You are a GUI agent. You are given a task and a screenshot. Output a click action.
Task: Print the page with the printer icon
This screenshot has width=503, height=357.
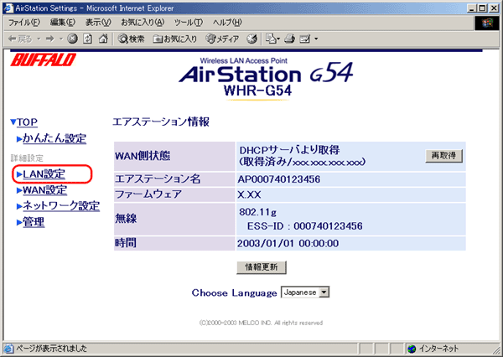(289, 39)
